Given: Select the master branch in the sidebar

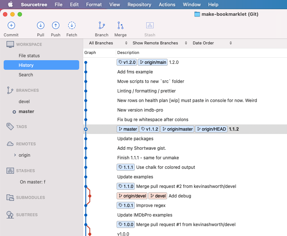Looking at the screenshot, I should coord(41,112).
